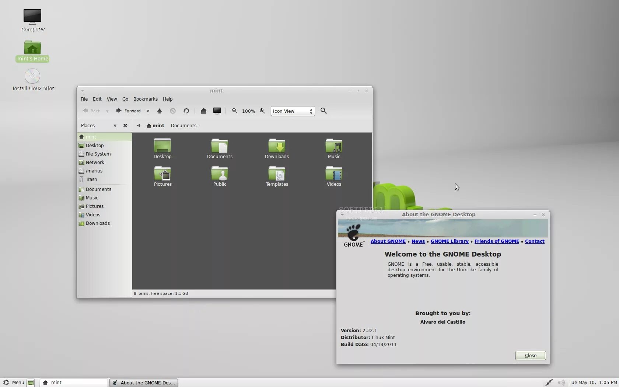
Task: Click the GNOME foot logo
Action: pos(354,236)
